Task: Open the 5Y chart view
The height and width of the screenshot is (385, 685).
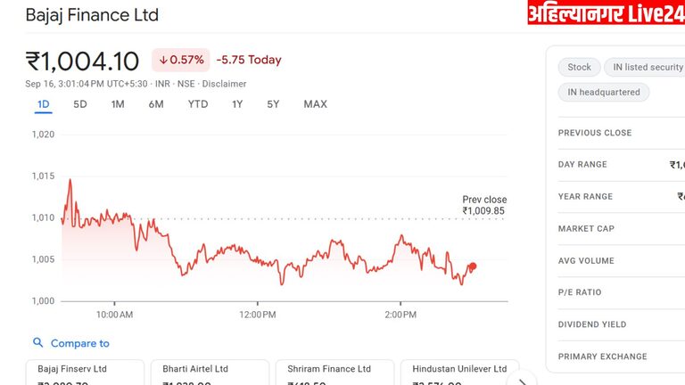Action: coord(273,104)
